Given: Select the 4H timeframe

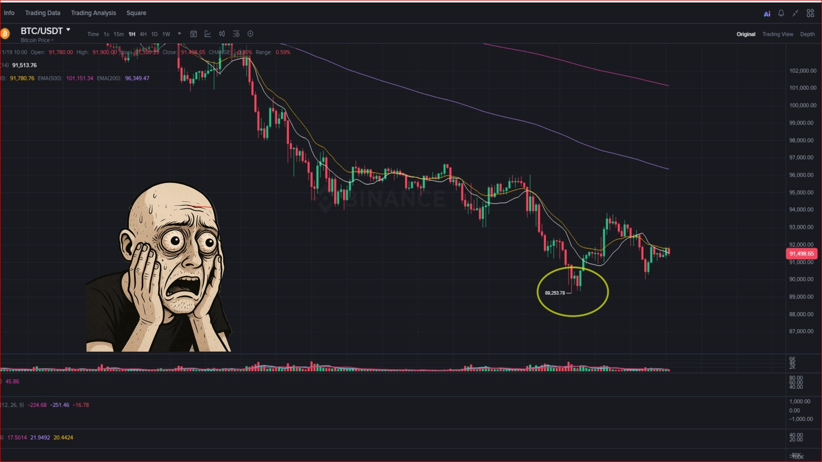Looking at the screenshot, I should point(143,34).
